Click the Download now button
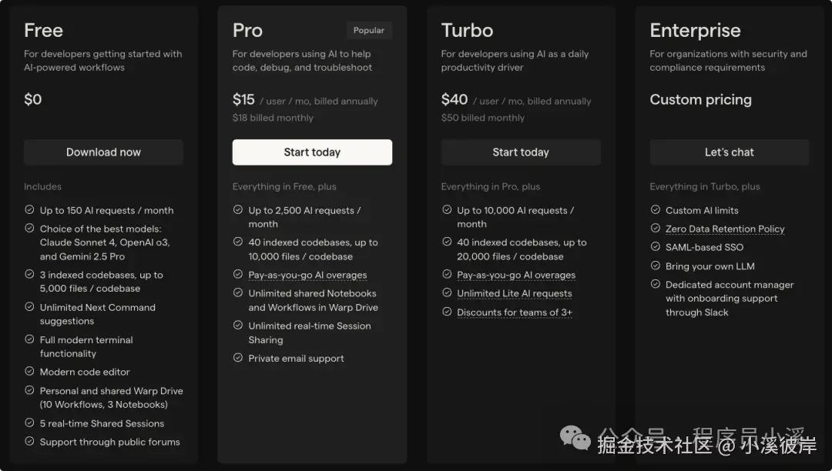This screenshot has width=832, height=471. click(103, 152)
